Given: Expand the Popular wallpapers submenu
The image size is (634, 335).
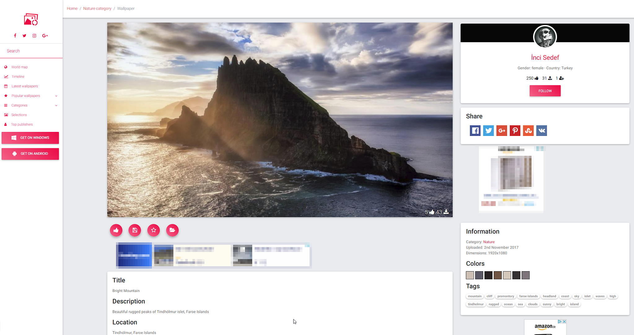Looking at the screenshot, I should coord(56,96).
